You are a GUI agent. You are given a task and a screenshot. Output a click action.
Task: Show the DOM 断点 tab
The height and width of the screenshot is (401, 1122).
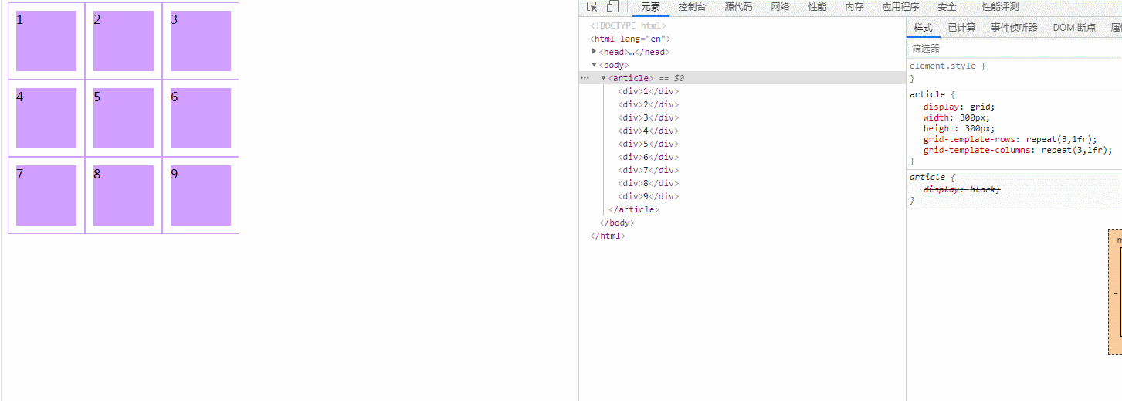(1074, 28)
